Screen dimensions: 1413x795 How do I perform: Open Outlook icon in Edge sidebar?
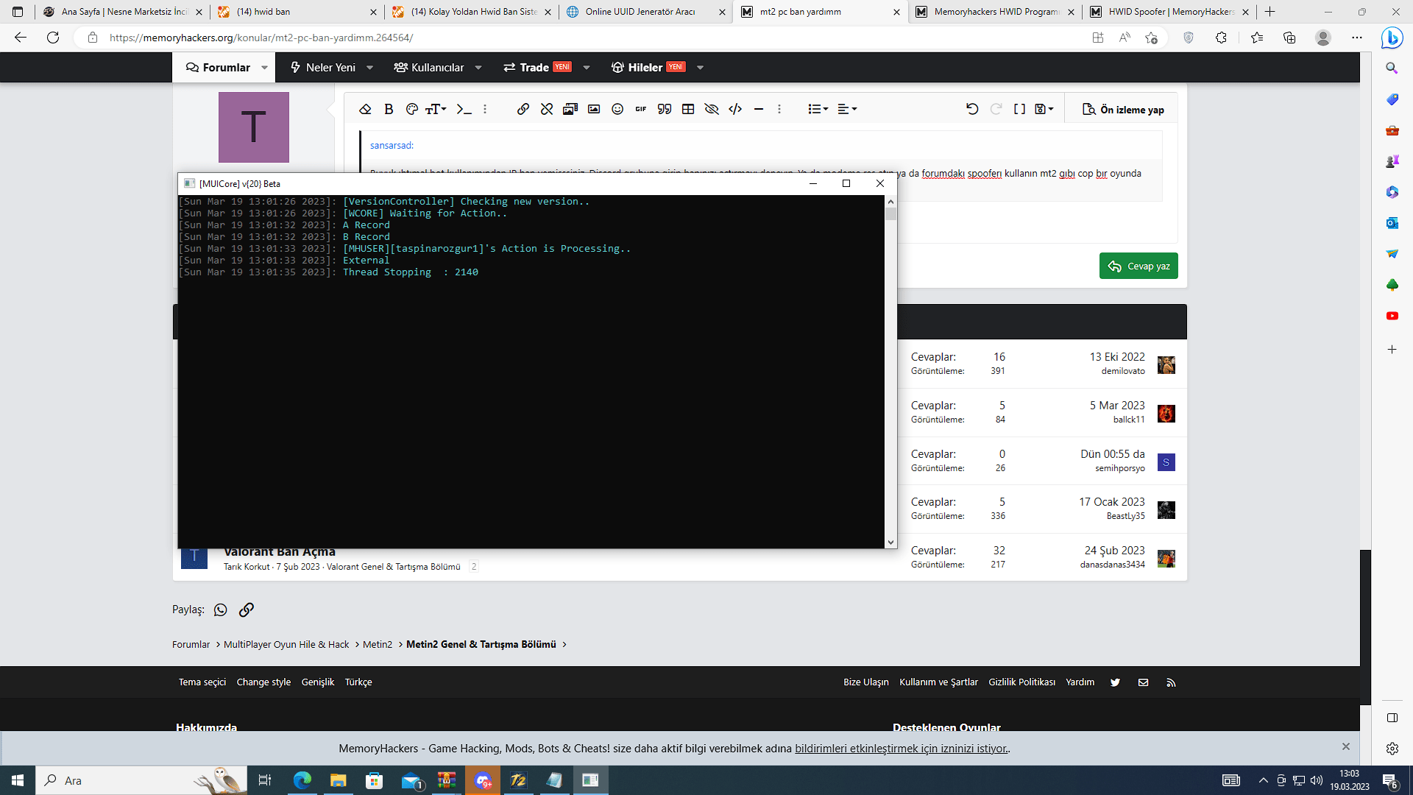pos(1392,223)
